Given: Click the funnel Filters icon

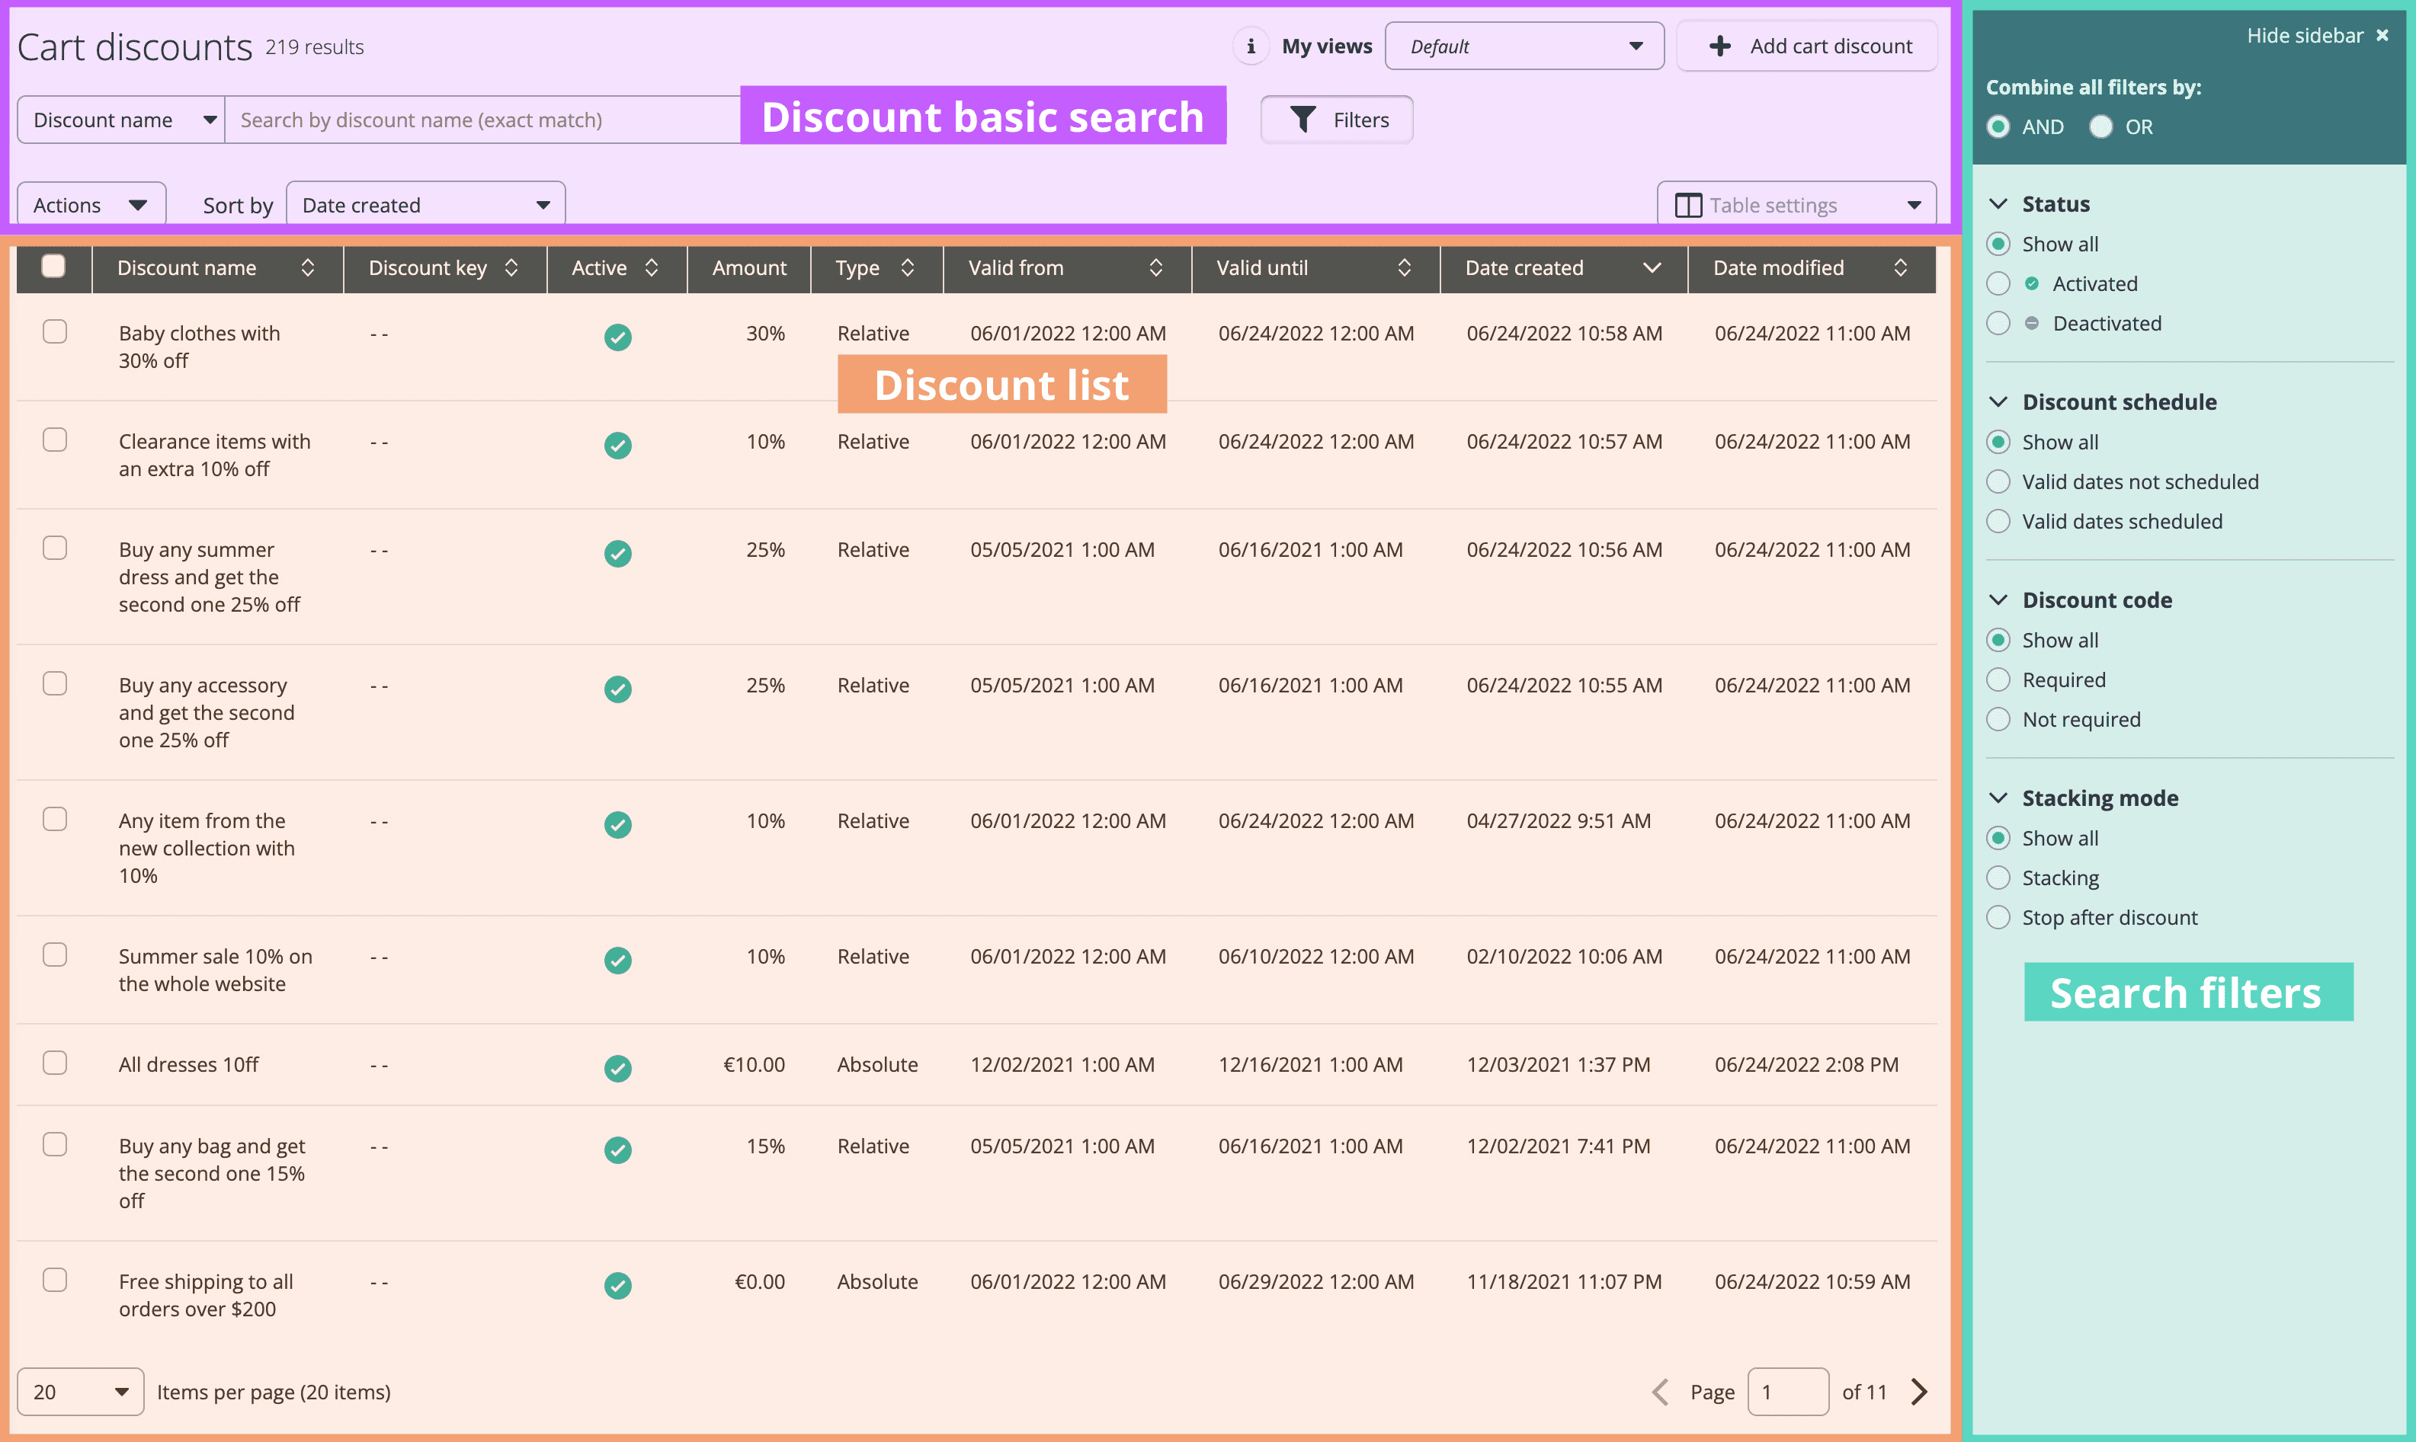Looking at the screenshot, I should click(x=1303, y=120).
